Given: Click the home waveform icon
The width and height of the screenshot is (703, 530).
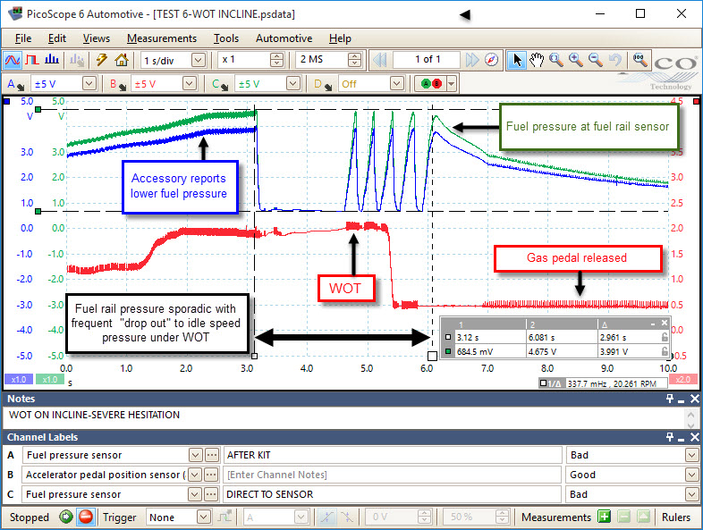Looking at the screenshot, I should tap(122, 60).
